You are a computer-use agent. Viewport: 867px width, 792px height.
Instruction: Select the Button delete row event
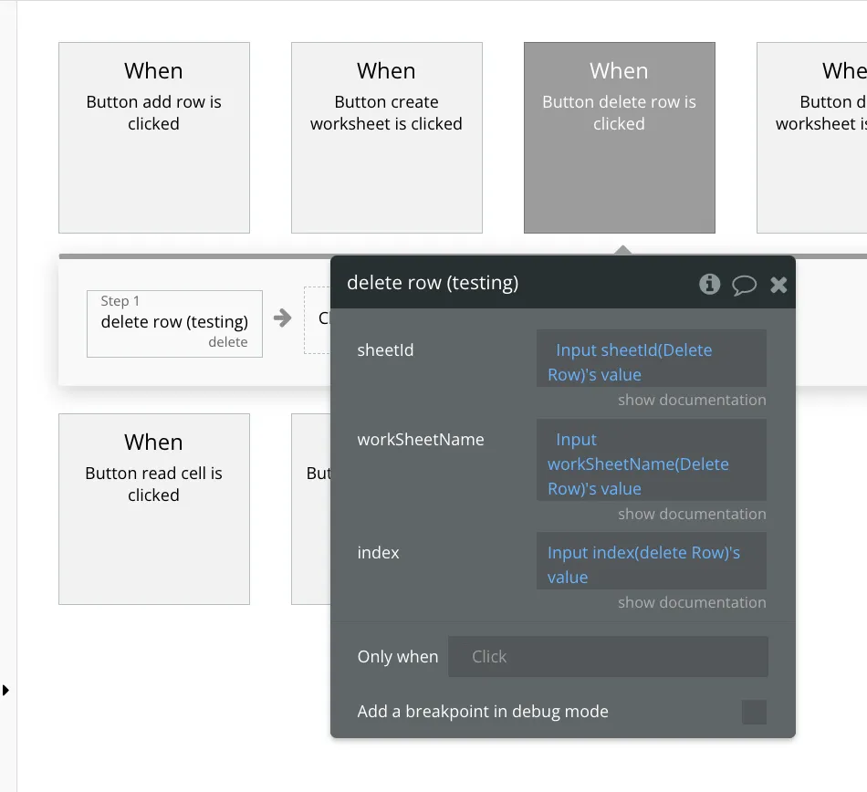[x=619, y=138]
